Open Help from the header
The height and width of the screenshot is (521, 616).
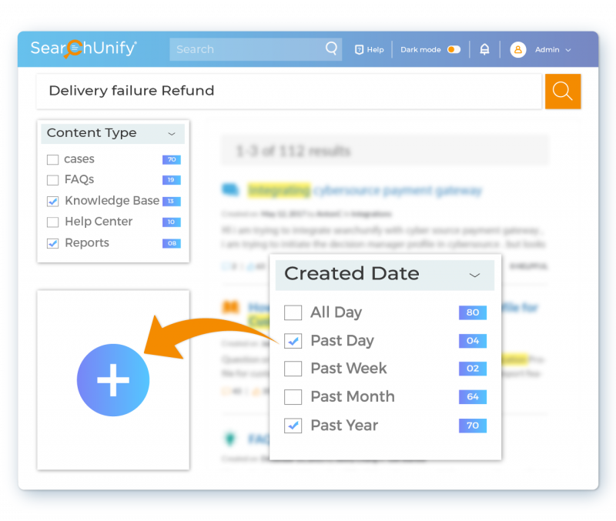pyautogui.click(x=370, y=49)
